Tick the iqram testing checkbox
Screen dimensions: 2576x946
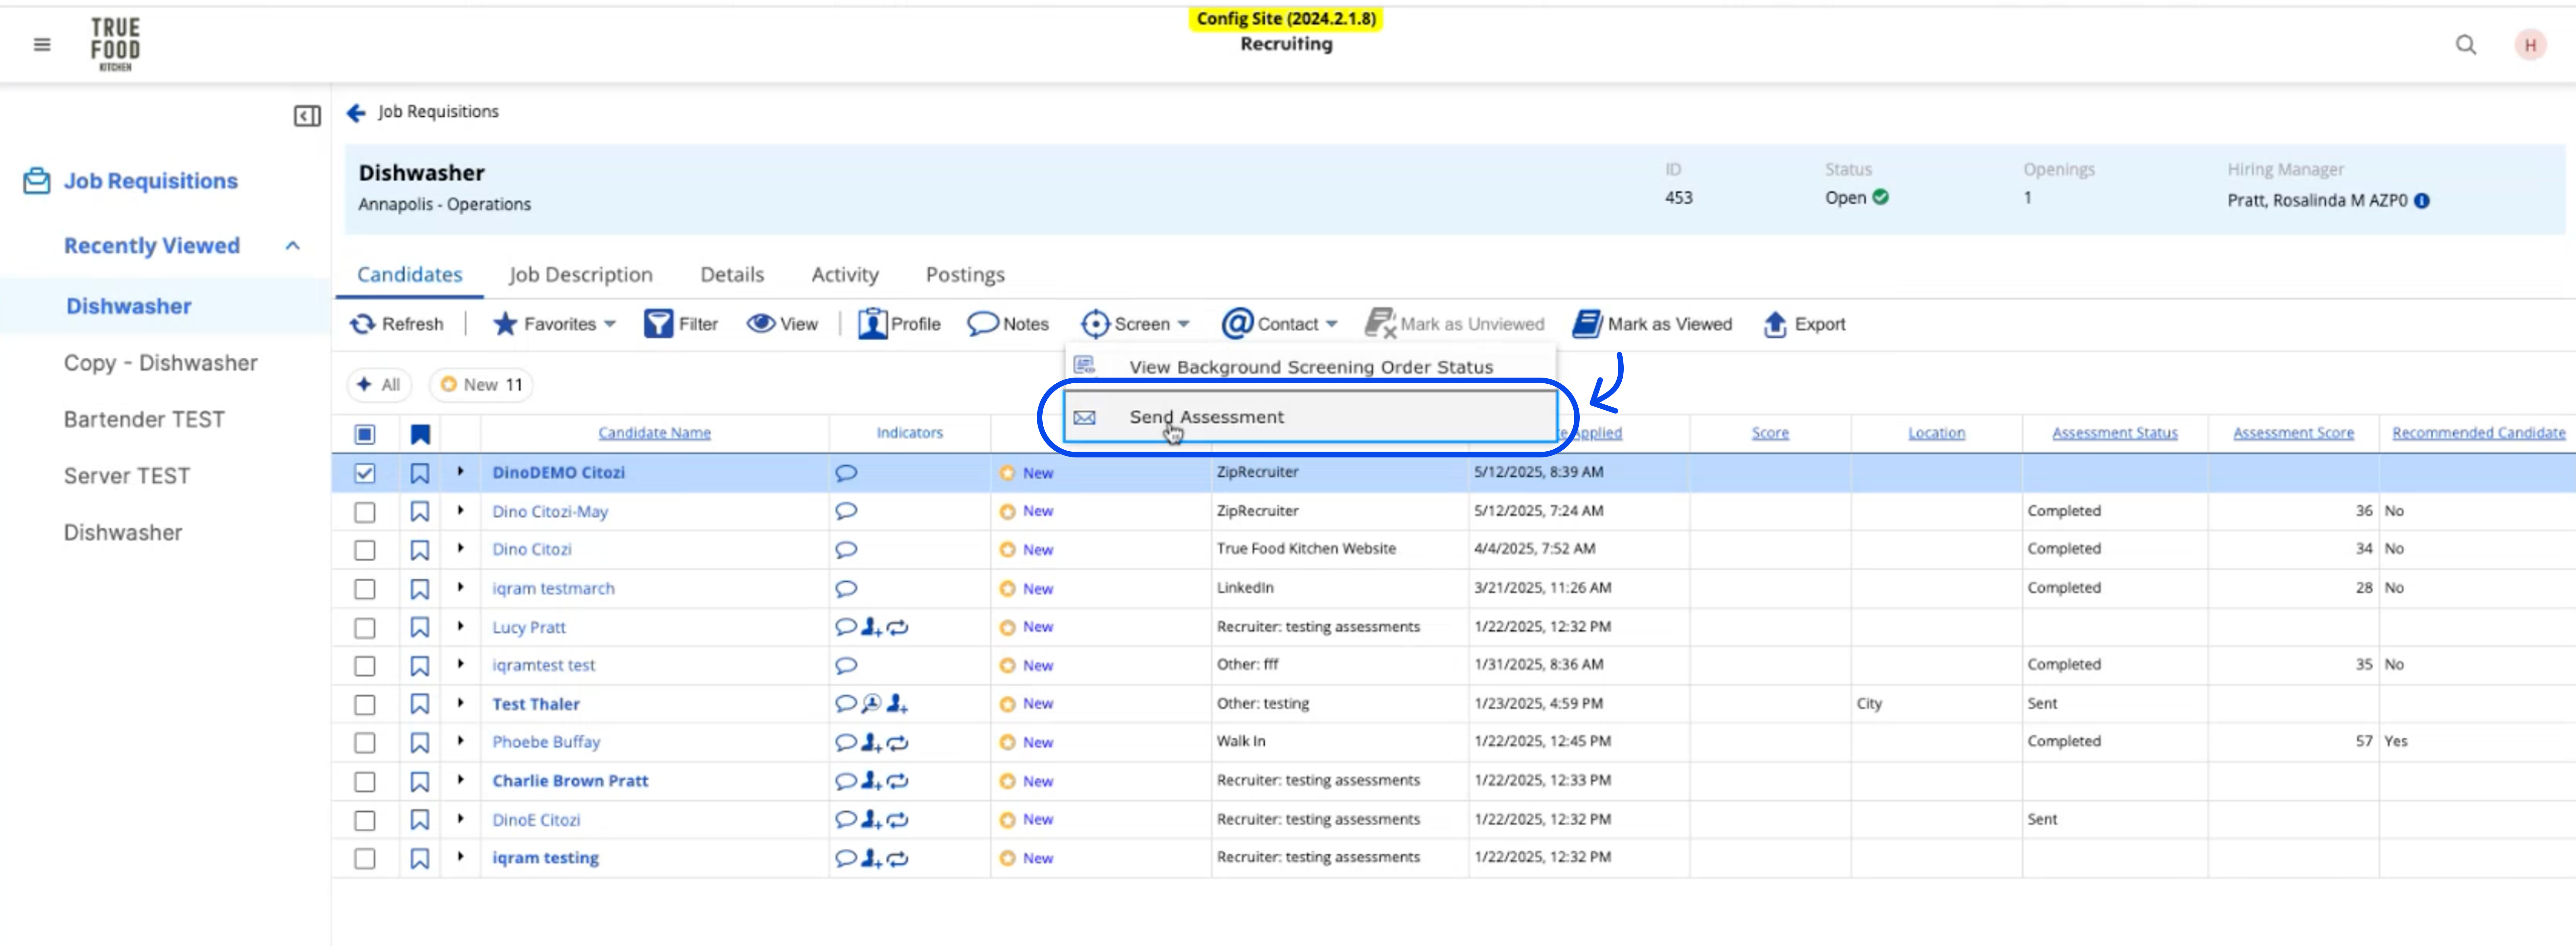coord(365,859)
